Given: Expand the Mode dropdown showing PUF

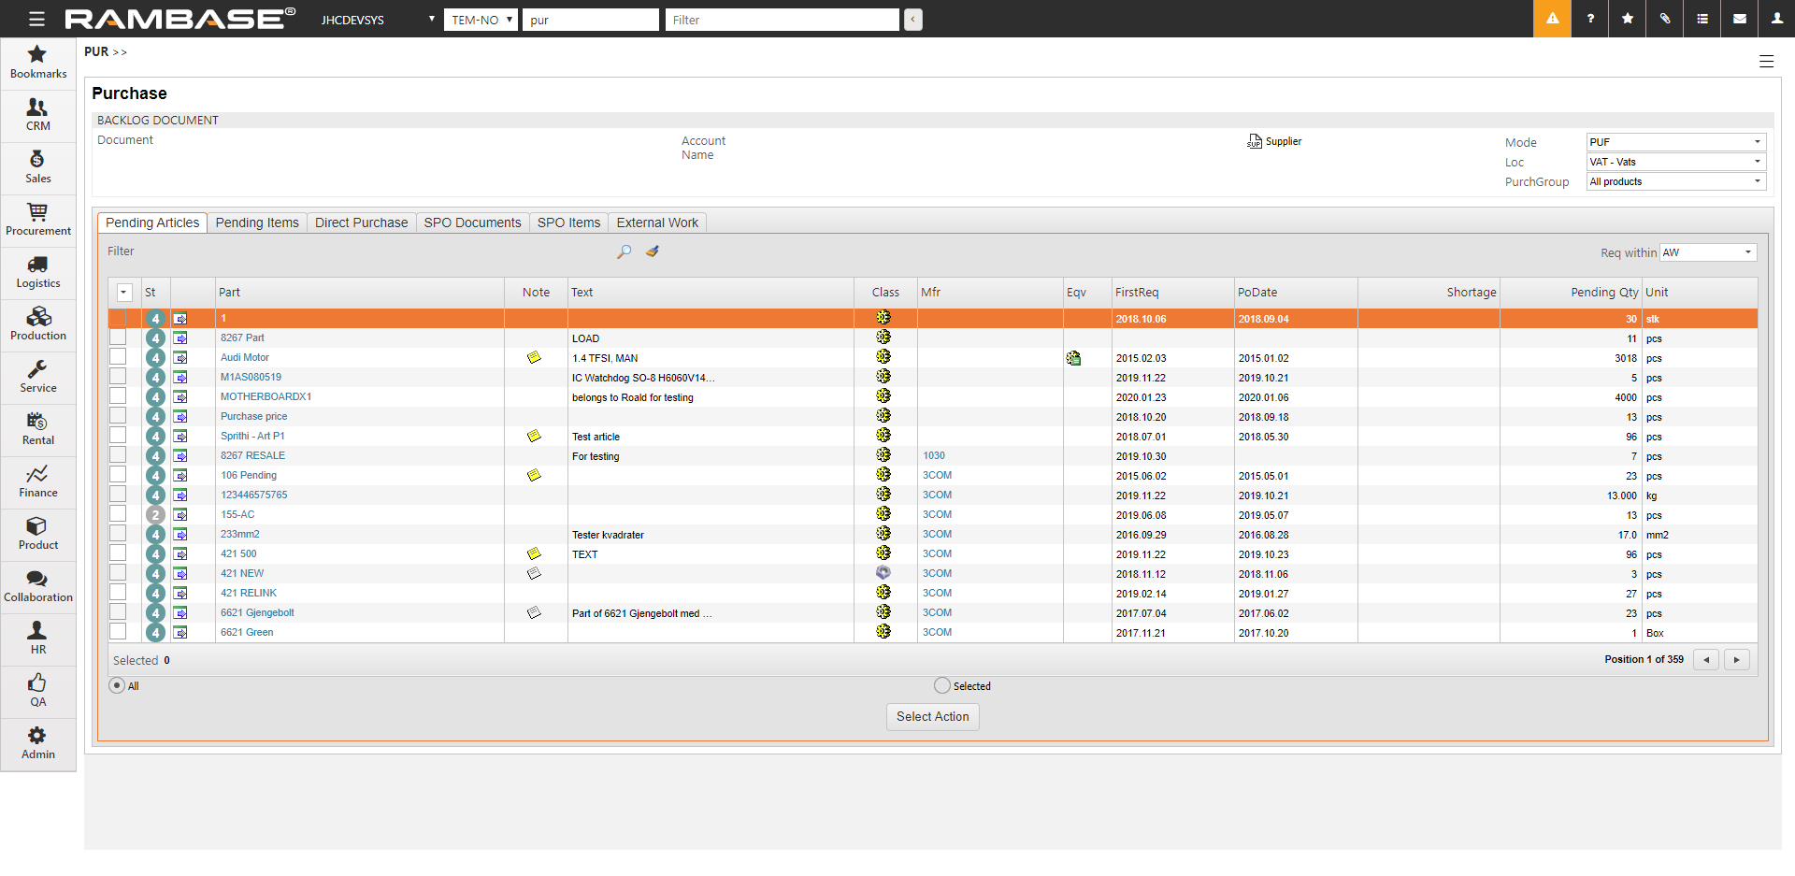Looking at the screenshot, I should [1675, 142].
